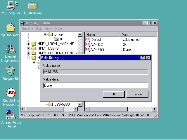Collapse the partially hidden H key node

28,58
